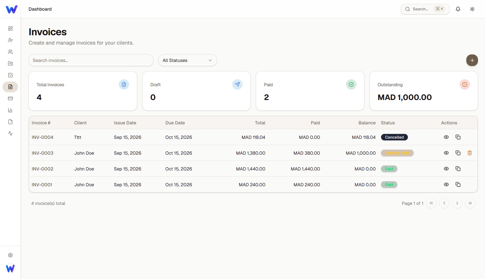Click the Ttt client name
The height and width of the screenshot is (279, 485).
click(78, 137)
